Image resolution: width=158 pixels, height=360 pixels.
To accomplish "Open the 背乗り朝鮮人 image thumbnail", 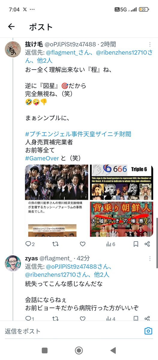I will [121, 219].
